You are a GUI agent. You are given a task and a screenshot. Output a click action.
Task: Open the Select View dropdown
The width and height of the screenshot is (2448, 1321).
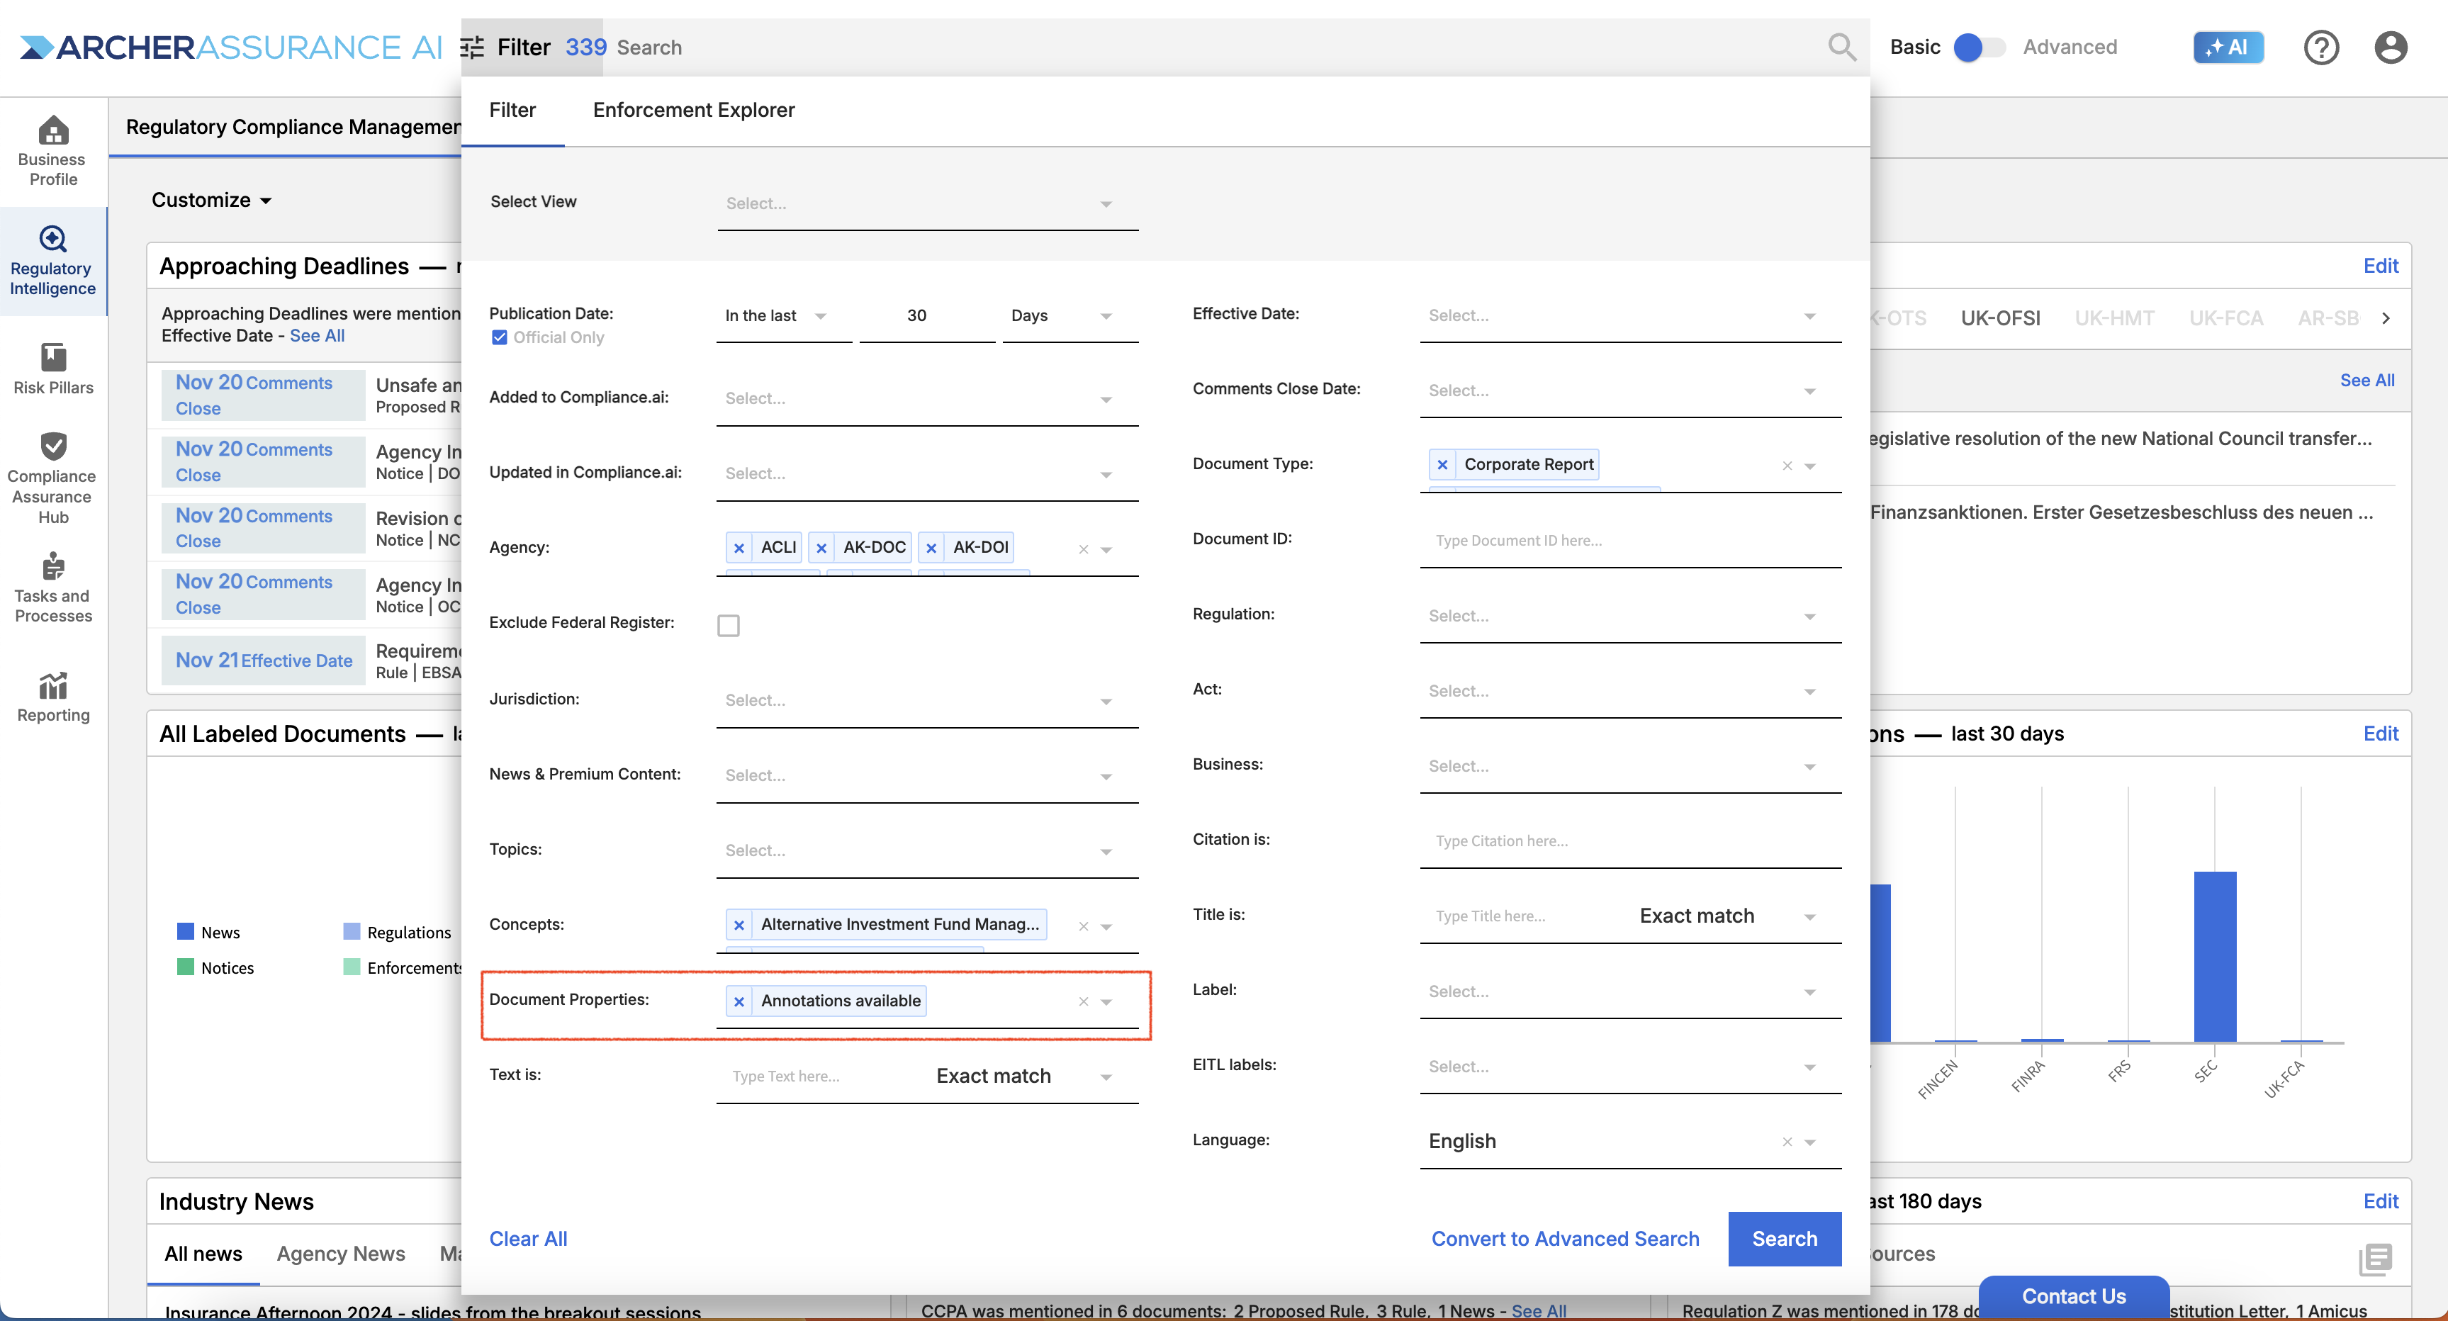tap(928, 203)
